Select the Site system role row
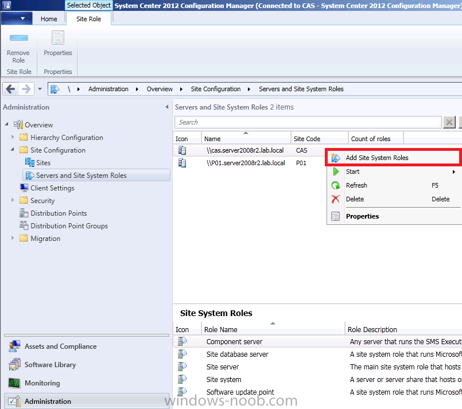 tap(317, 380)
